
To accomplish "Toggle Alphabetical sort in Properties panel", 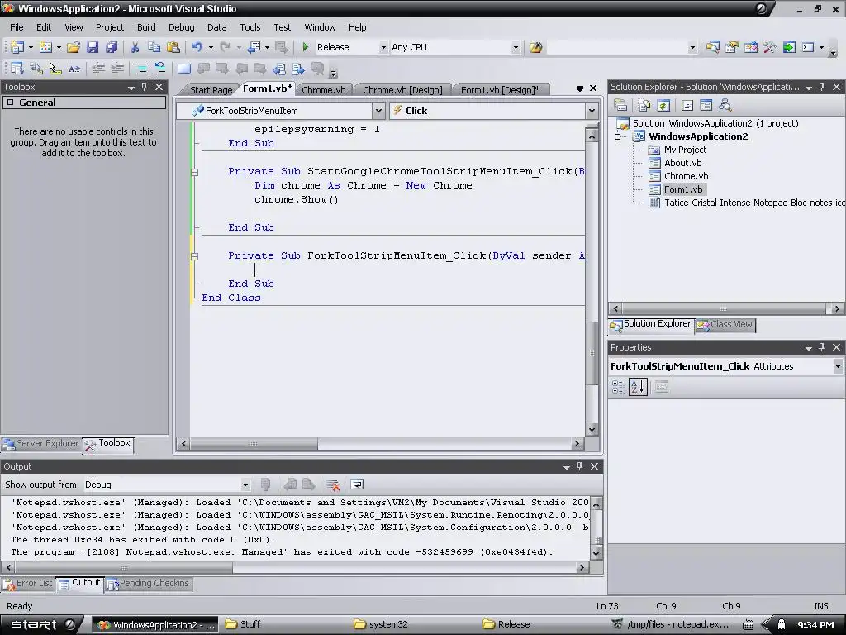I will point(638,387).
